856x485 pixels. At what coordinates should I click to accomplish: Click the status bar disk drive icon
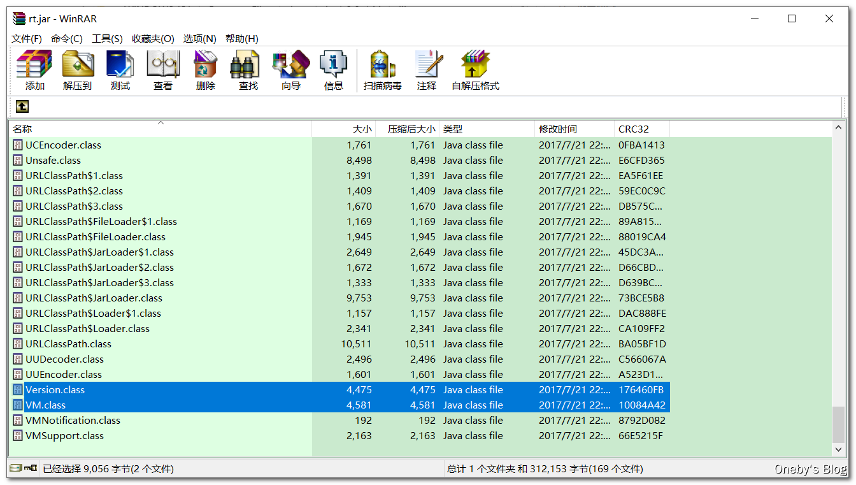tap(16, 468)
